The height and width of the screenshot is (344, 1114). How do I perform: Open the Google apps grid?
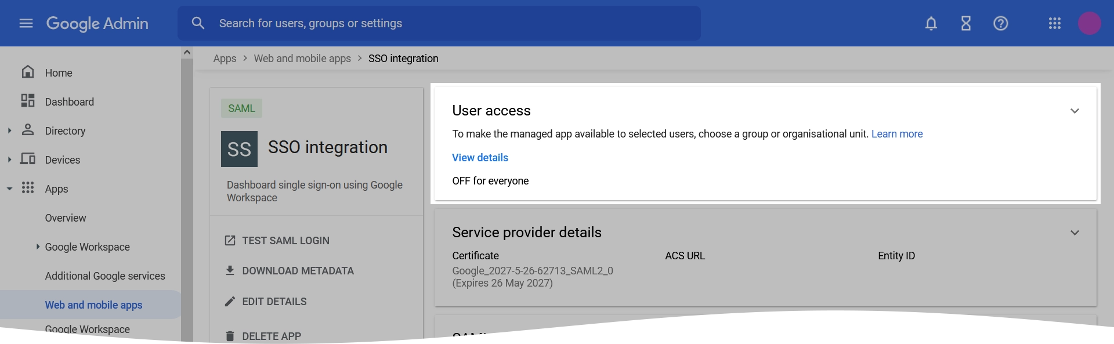(x=1055, y=23)
